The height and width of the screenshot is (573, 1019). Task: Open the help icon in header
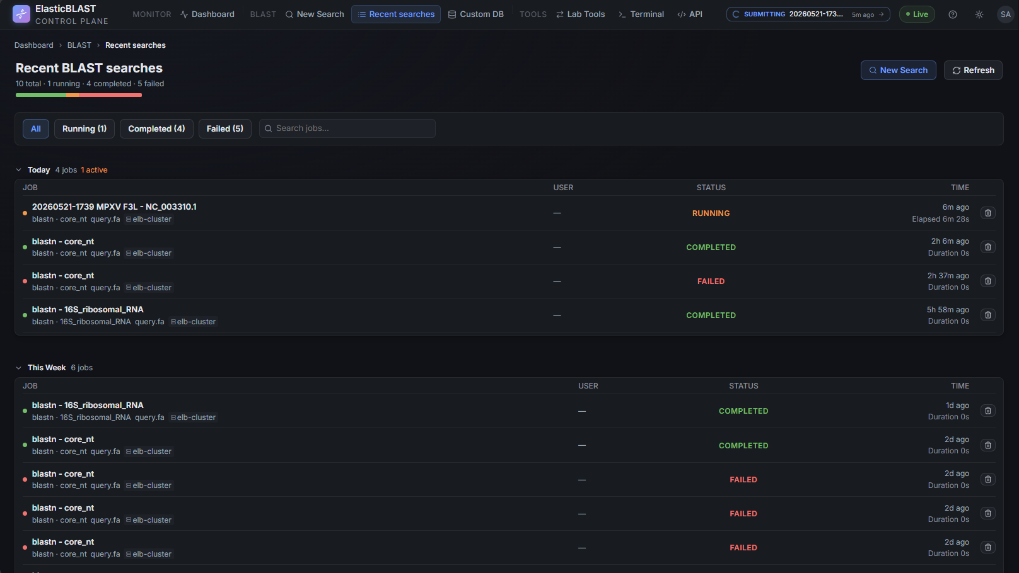tap(953, 14)
